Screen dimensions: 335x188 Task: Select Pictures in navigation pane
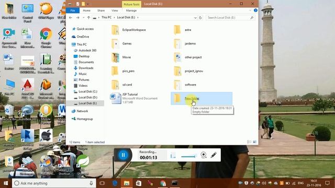point(82,80)
